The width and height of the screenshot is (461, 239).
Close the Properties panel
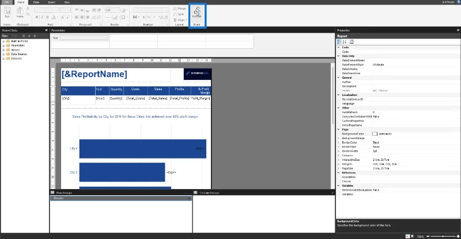(x=458, y=30)
